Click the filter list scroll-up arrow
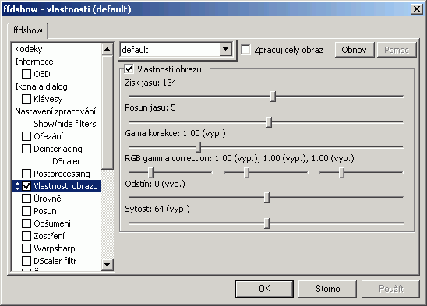 coord(108,49)
